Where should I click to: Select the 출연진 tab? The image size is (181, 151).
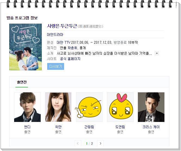22,82
